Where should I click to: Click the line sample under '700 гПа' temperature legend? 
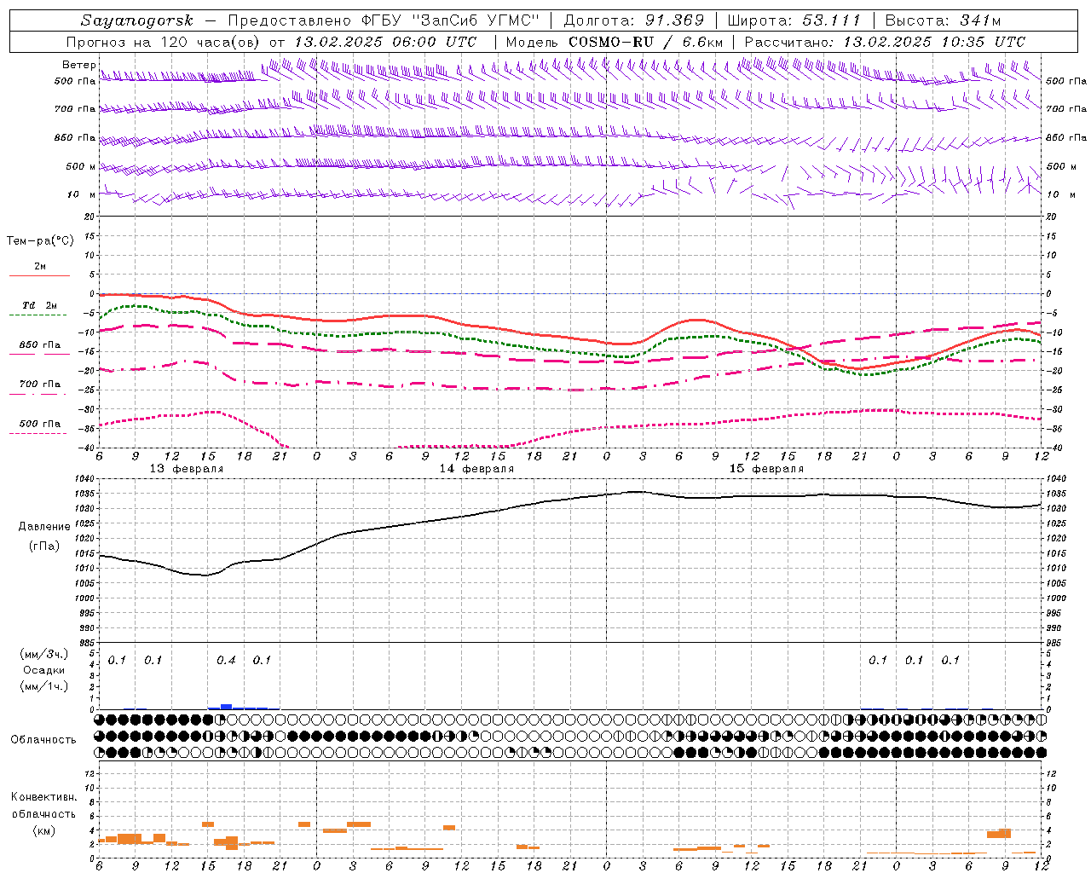pos(38,394)
